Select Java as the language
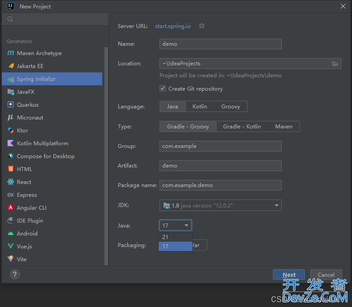Screen dimensions: 352x307 [172, 107]
